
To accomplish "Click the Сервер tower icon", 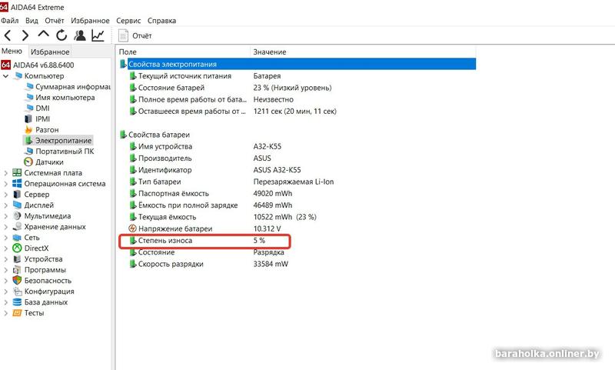I will click(x=17, y=194).
